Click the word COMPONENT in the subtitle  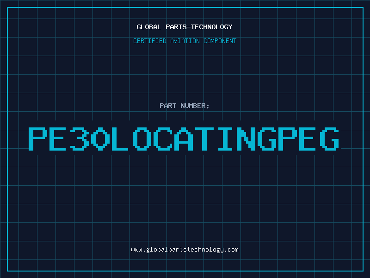[x=219, y=41]
